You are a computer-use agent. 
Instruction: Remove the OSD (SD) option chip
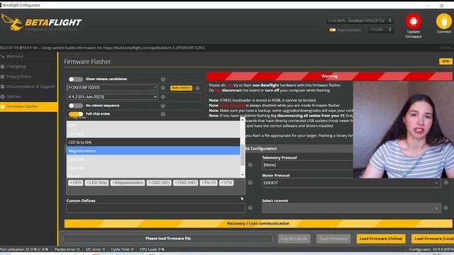[x=150, y=183]
